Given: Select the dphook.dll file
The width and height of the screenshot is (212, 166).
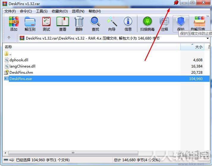Looking at the screenshot, I should coord(19,60).
